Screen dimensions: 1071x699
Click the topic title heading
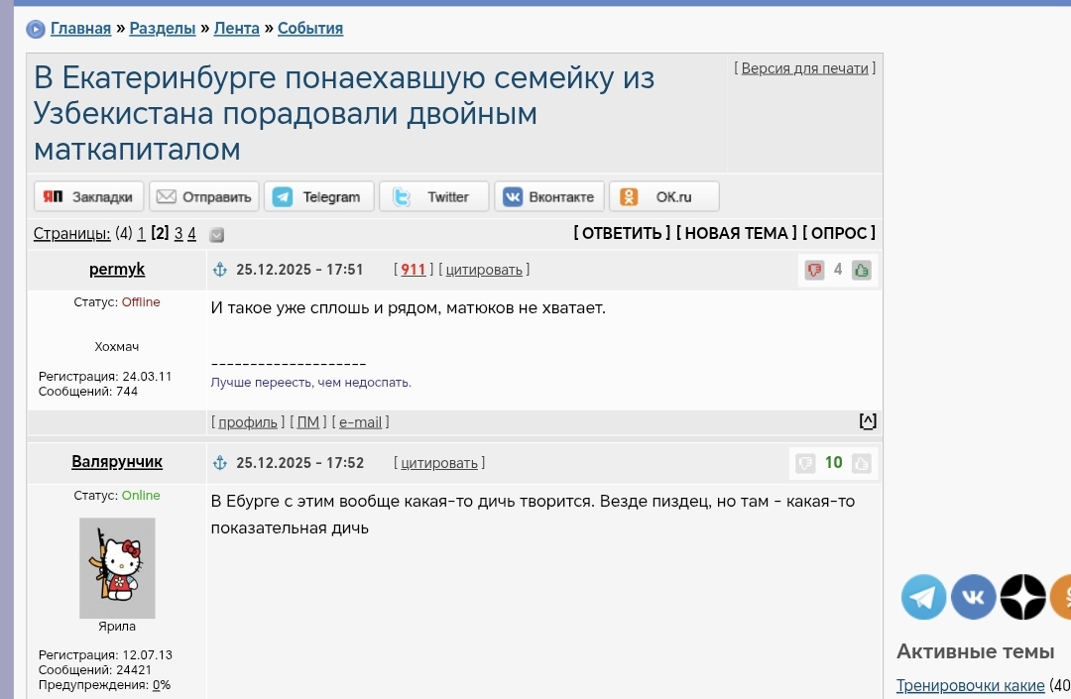tap(344, 113)
